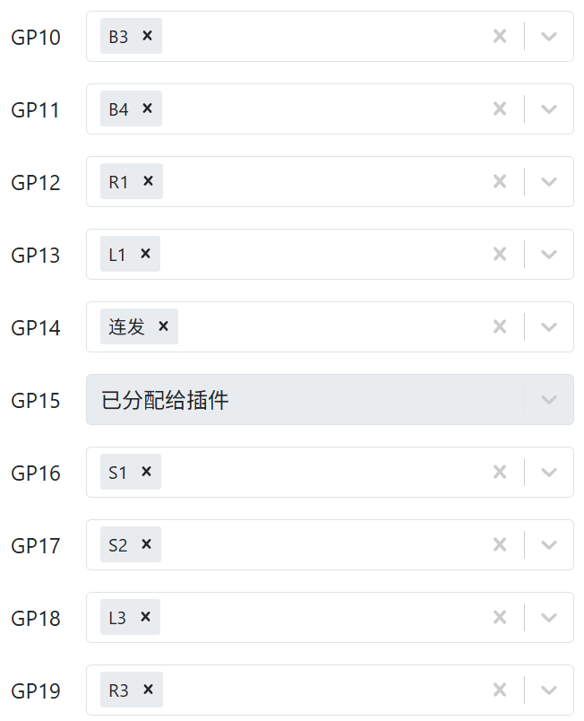The height and width of the screenshot is (721, 584).
Task: Click the disabled GP15 已分配给插件 field
Action: click(x=305, y=399)
